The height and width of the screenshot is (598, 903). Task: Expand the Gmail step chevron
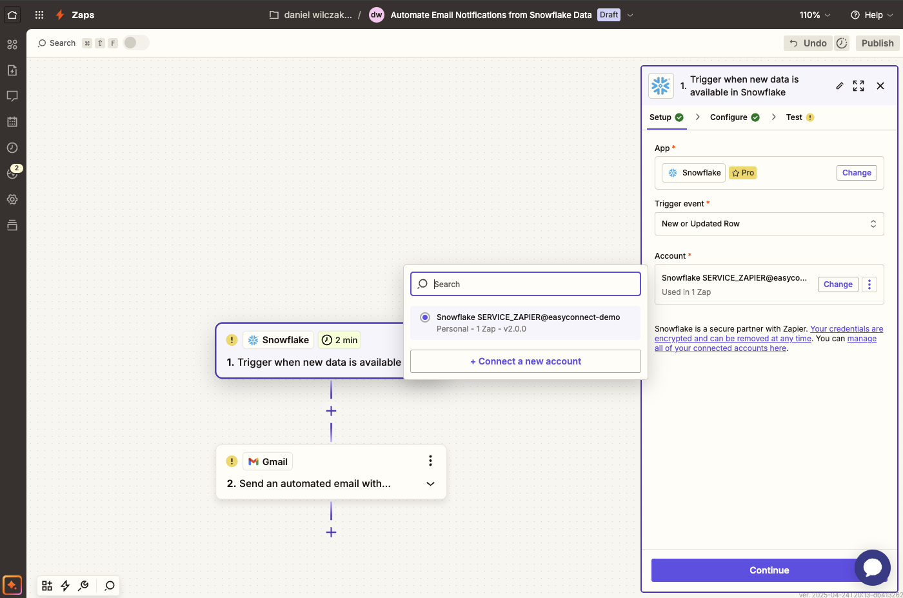coord(430,484)
